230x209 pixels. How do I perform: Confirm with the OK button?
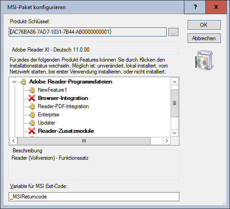[x=204, y=25]
